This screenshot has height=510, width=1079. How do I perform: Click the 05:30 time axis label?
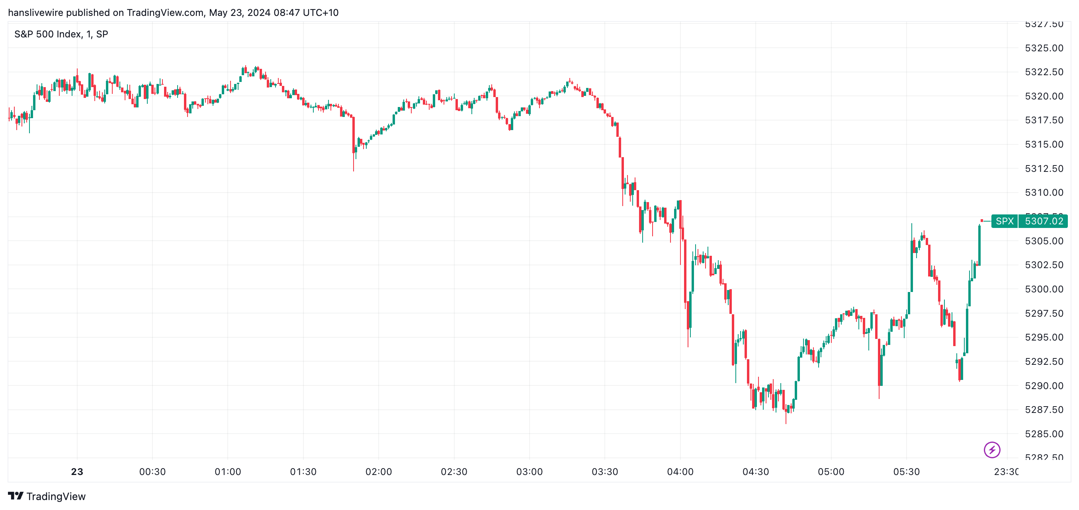pos(907,471)
